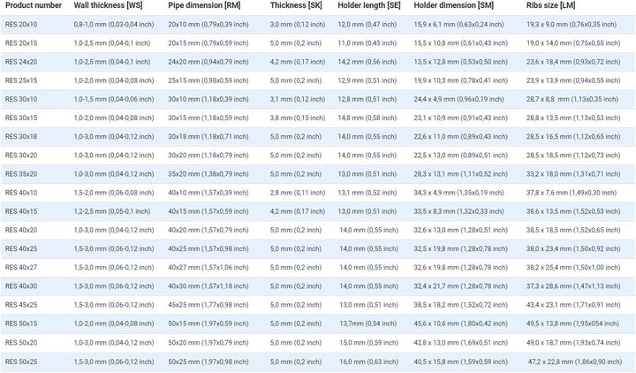Image resolution: width=636 pixels, height=373 pixels.
Task: Click the Thickness [SK] column header
Action: (x=296, y=5)
